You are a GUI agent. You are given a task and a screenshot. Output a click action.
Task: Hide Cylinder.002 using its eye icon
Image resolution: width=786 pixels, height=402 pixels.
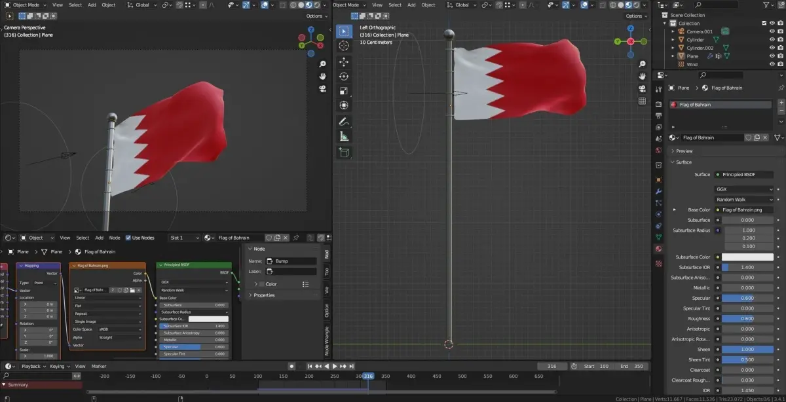coord(773,48)
